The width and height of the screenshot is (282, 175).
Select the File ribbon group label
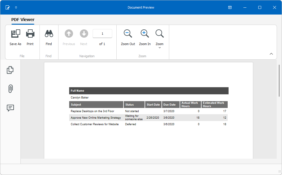22,56
